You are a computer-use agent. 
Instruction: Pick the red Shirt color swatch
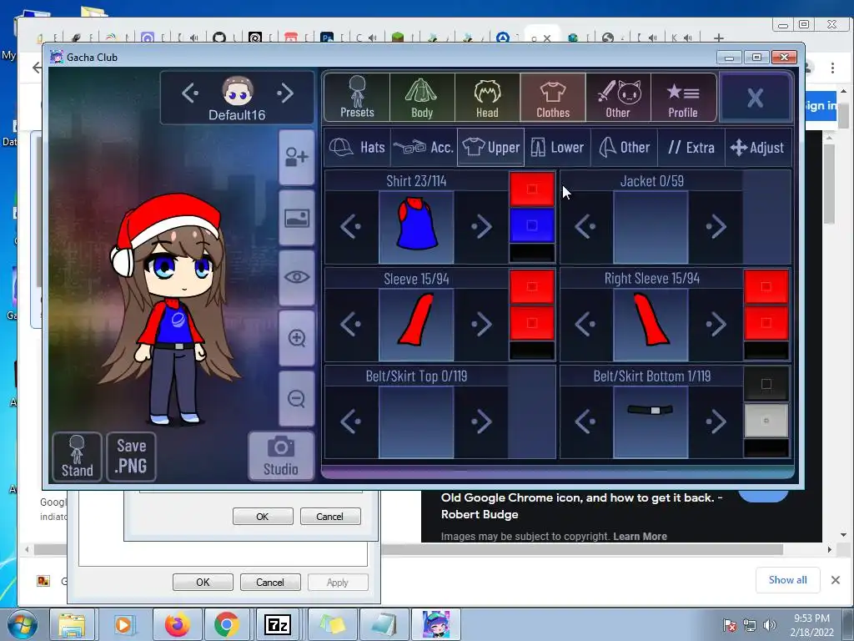point(532,189)
